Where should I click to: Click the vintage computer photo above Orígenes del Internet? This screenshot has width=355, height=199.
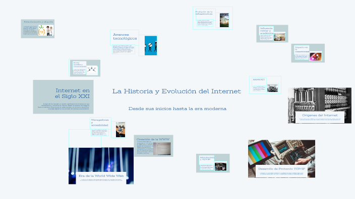pyautogui.click(x=320, y=99)
